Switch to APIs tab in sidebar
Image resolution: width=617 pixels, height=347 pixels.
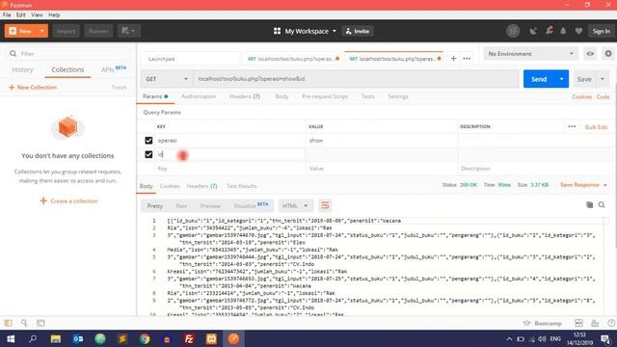(x=114, y=69)
